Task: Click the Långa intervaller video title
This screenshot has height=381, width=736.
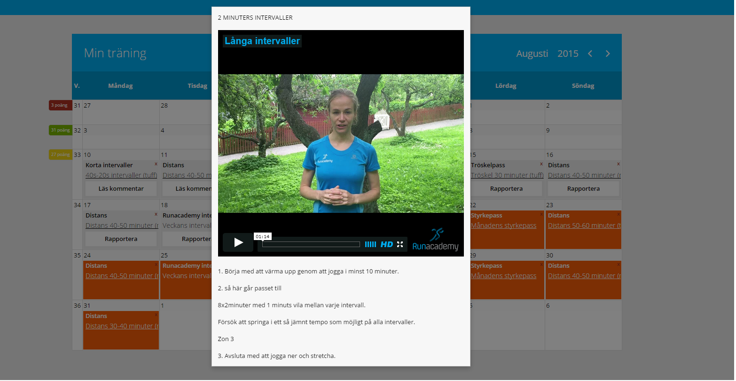Action: pos(262,41)
